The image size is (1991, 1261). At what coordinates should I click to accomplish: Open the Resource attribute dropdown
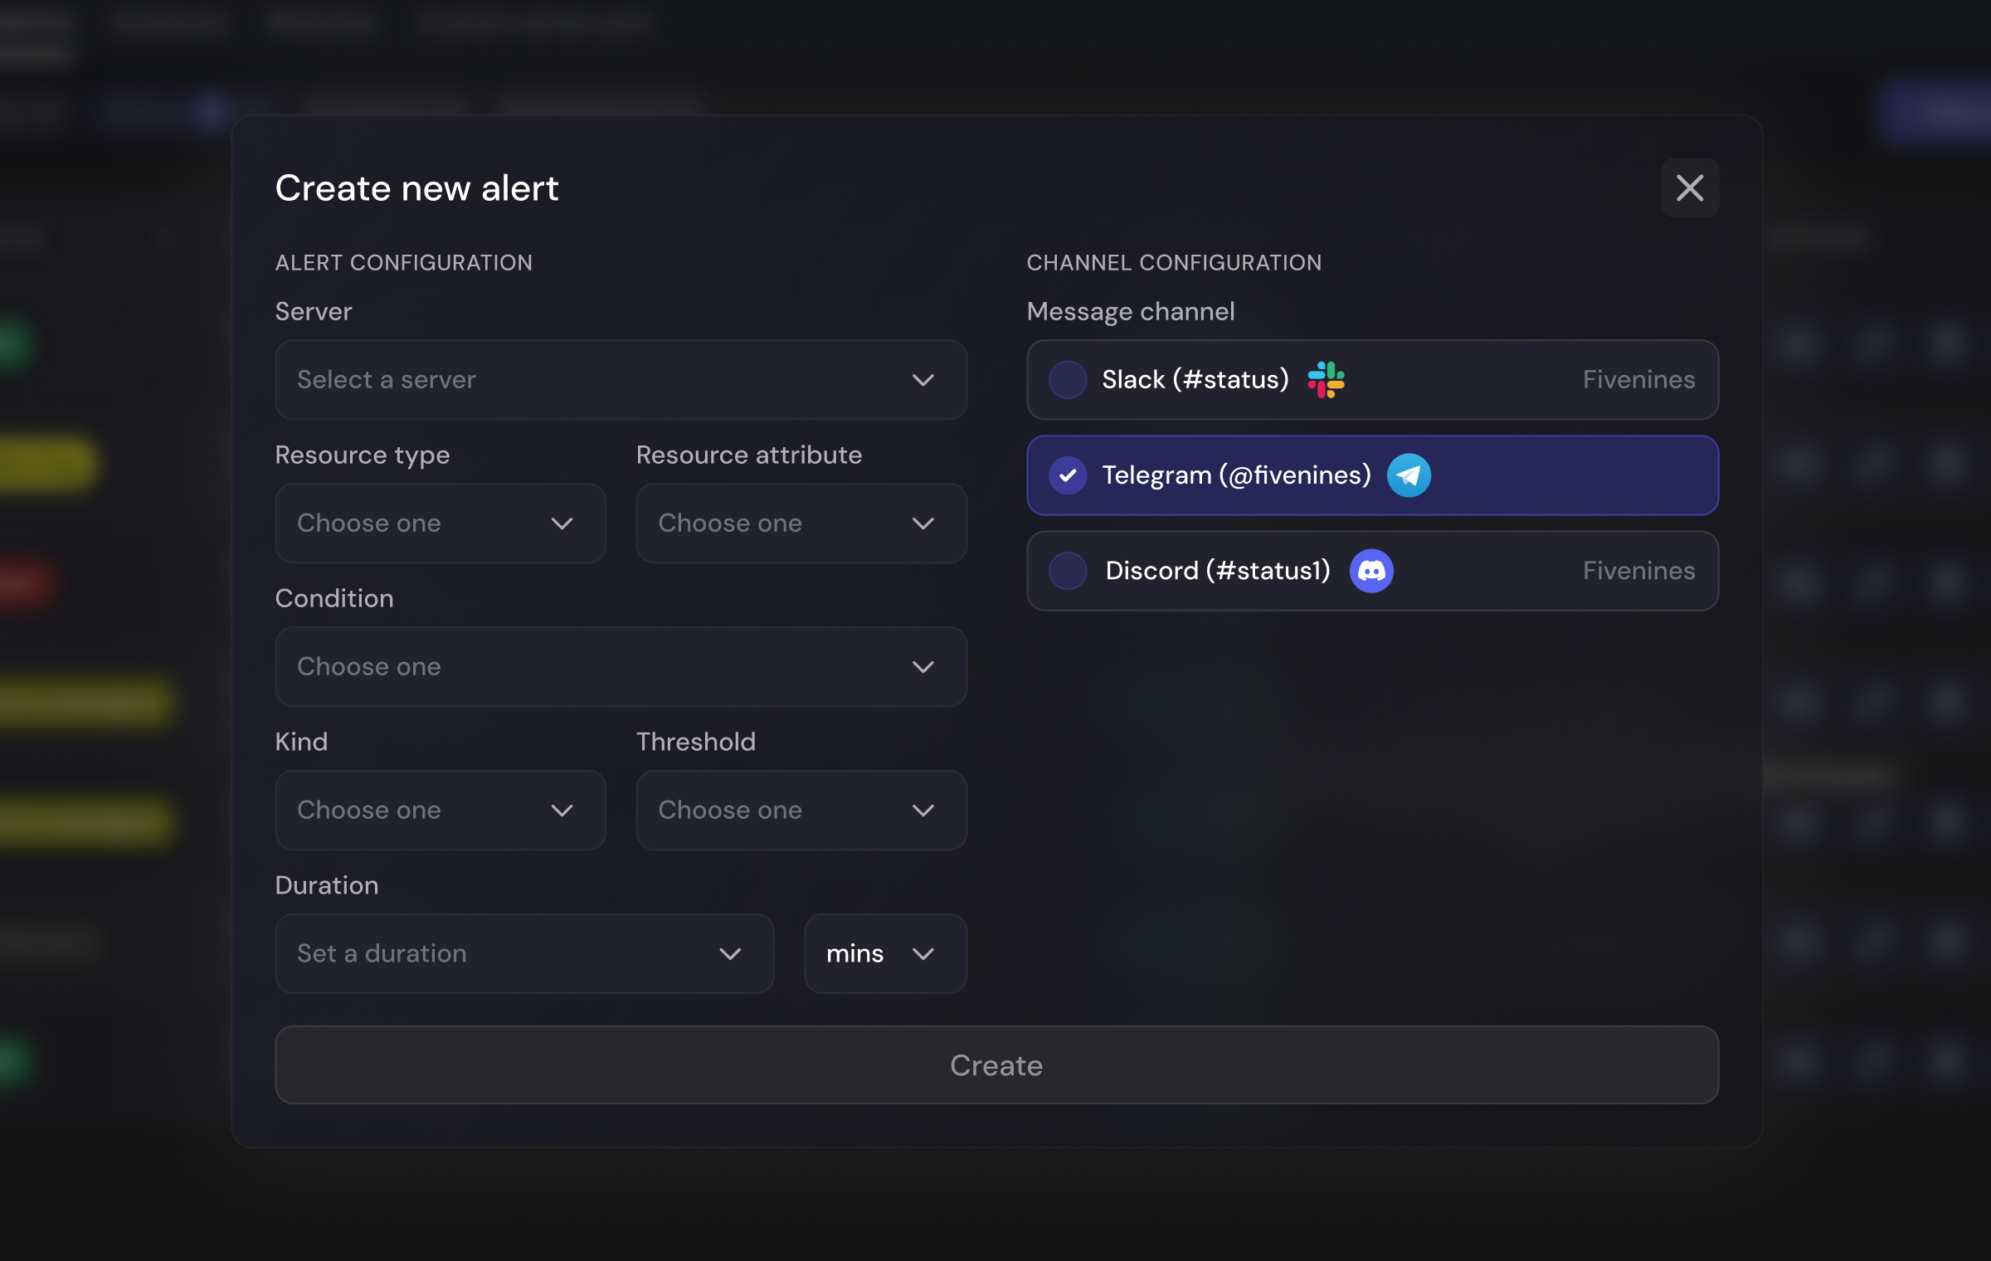pos(801,523)
